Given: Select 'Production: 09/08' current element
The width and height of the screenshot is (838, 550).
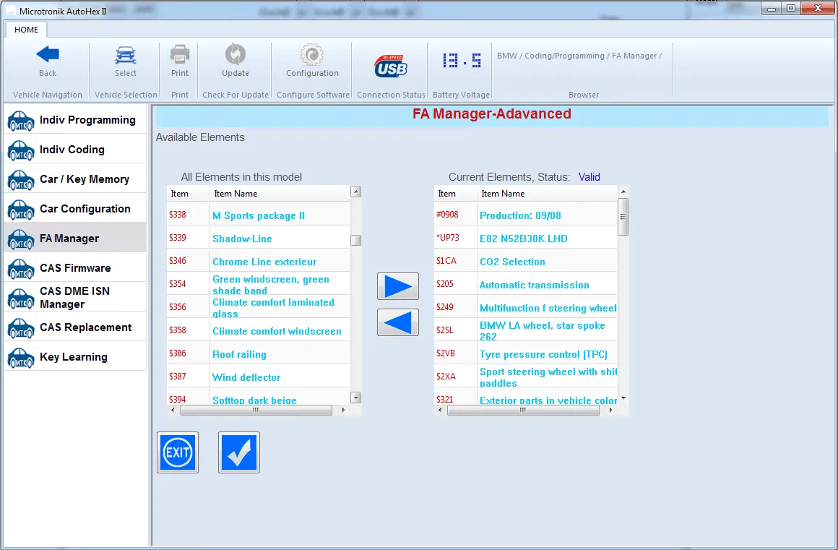Looking at the screenshot, I should point(526,215).
